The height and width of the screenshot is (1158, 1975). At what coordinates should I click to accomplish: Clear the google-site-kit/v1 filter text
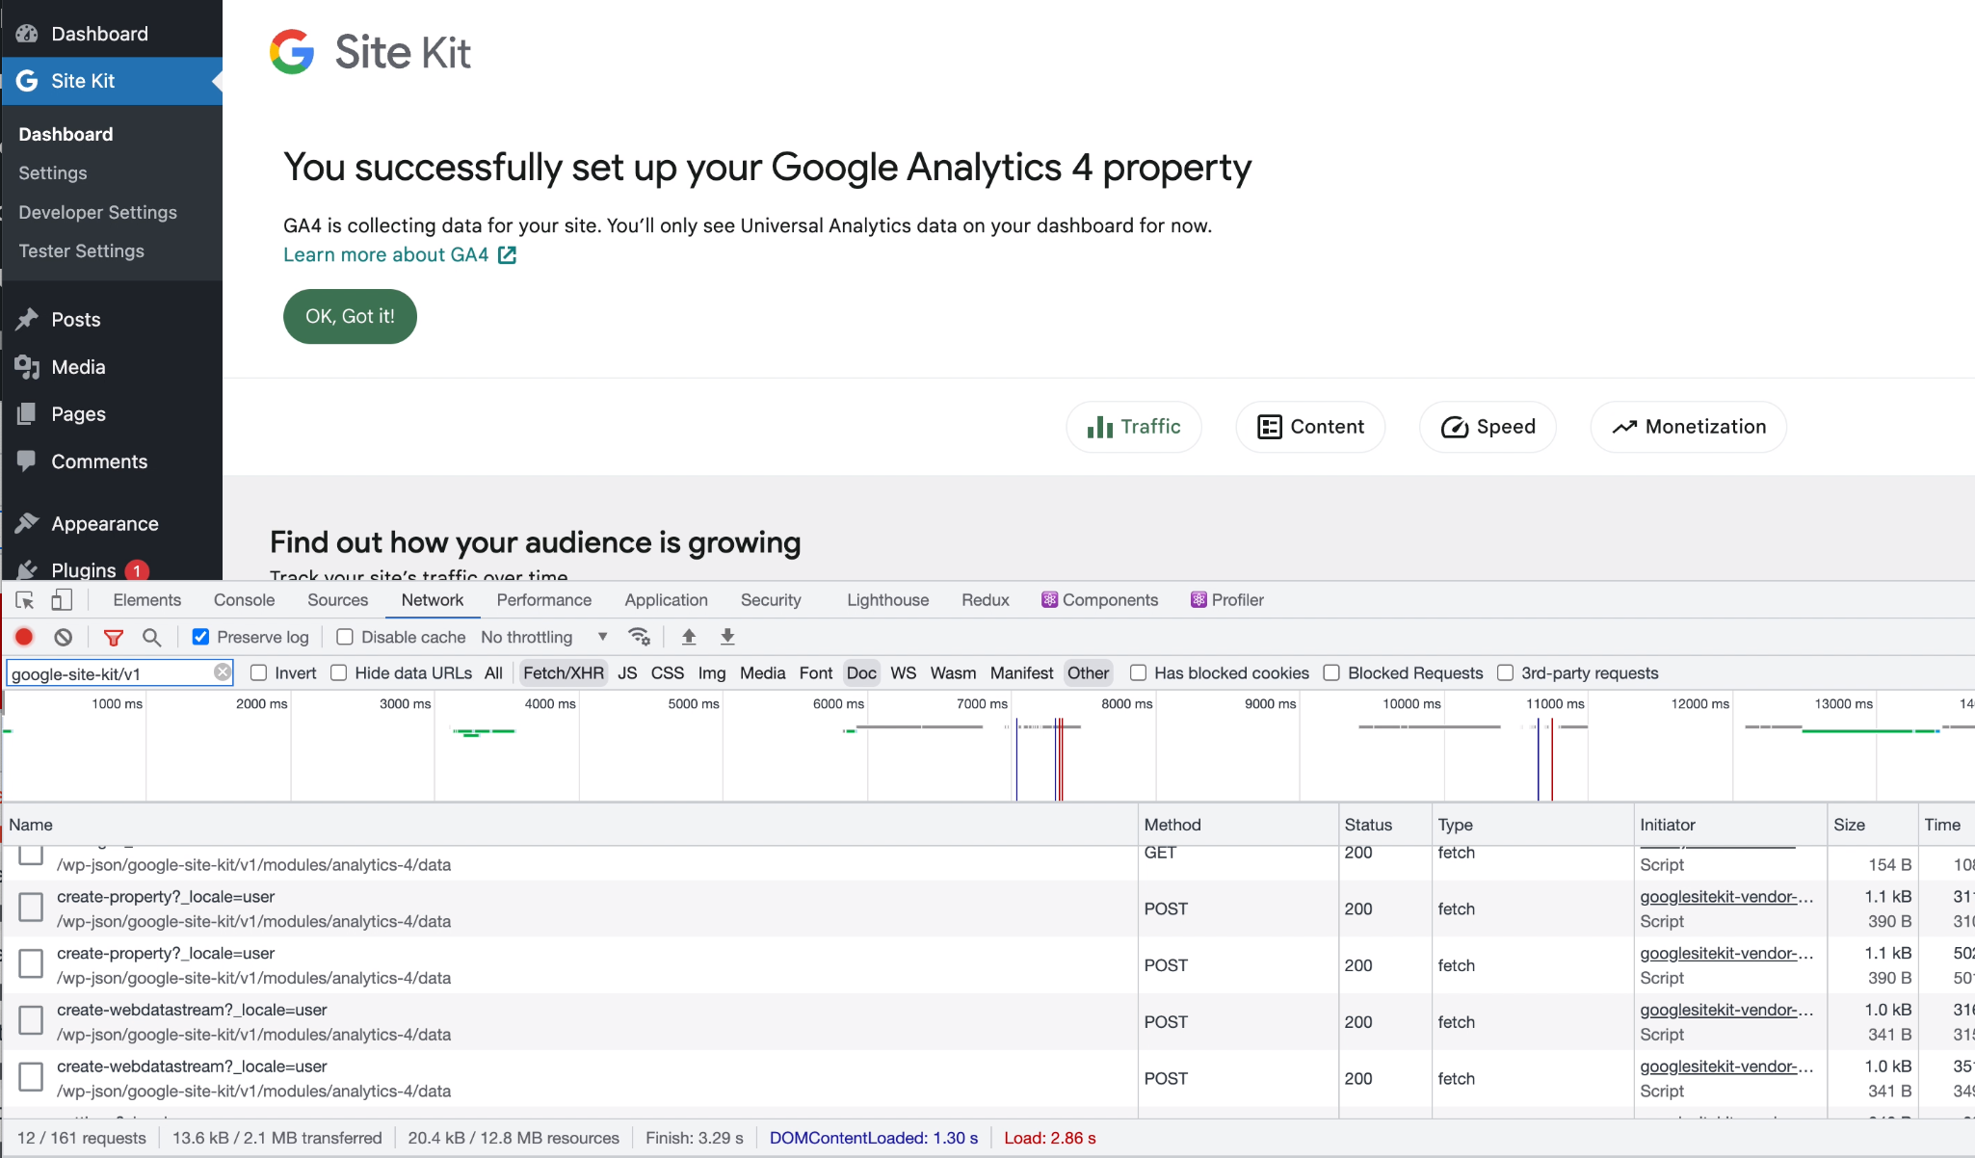[x=223, y=672]
